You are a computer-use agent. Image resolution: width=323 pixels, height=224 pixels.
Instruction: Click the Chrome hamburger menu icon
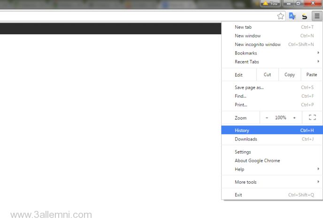[317, 16]
